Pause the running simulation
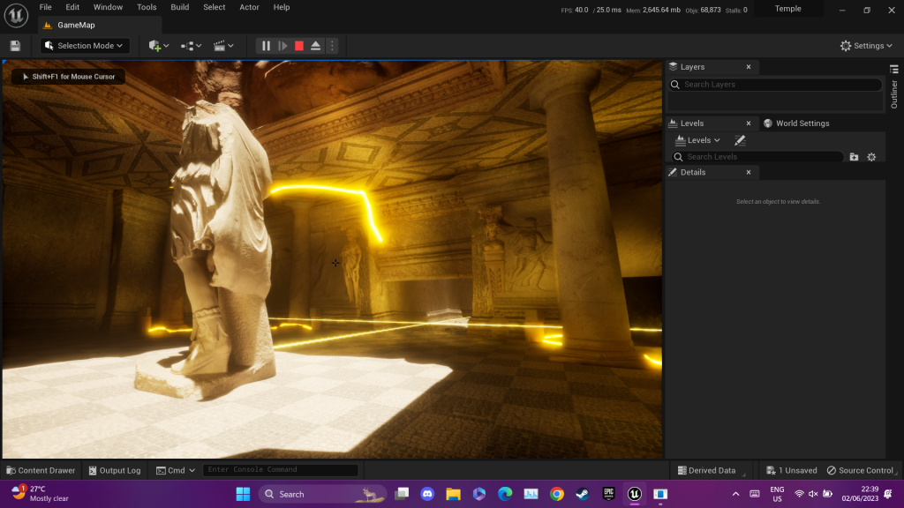 click(266, 46)
